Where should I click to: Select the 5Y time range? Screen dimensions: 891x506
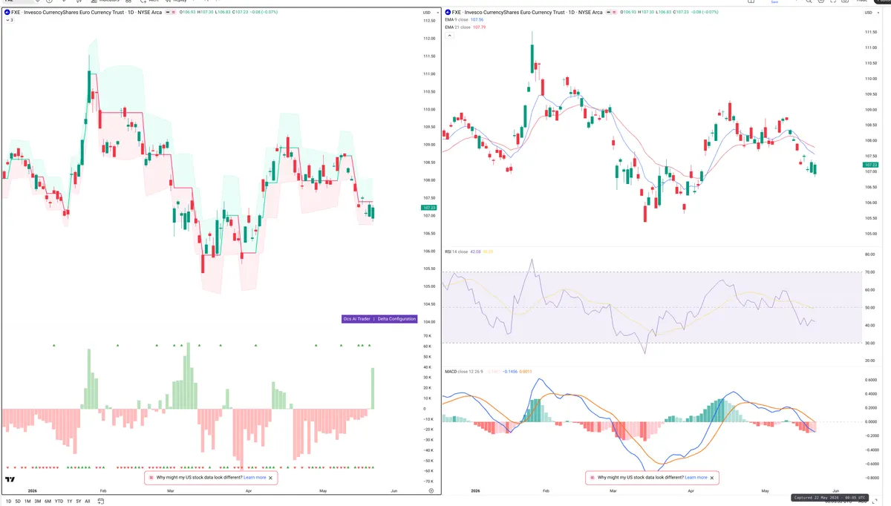(x=79, y=502)
